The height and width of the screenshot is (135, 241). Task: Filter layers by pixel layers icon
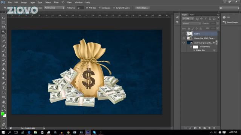tap(197, 19)
